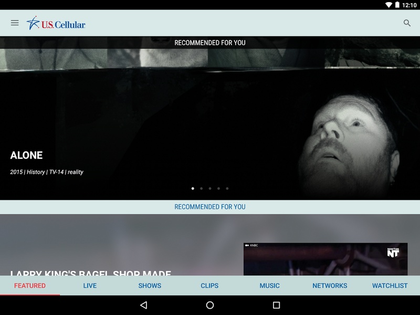The height and width of the screenshot is (315, 420).
Task: Open the Networks tab
Action: [x=330, y=286]
